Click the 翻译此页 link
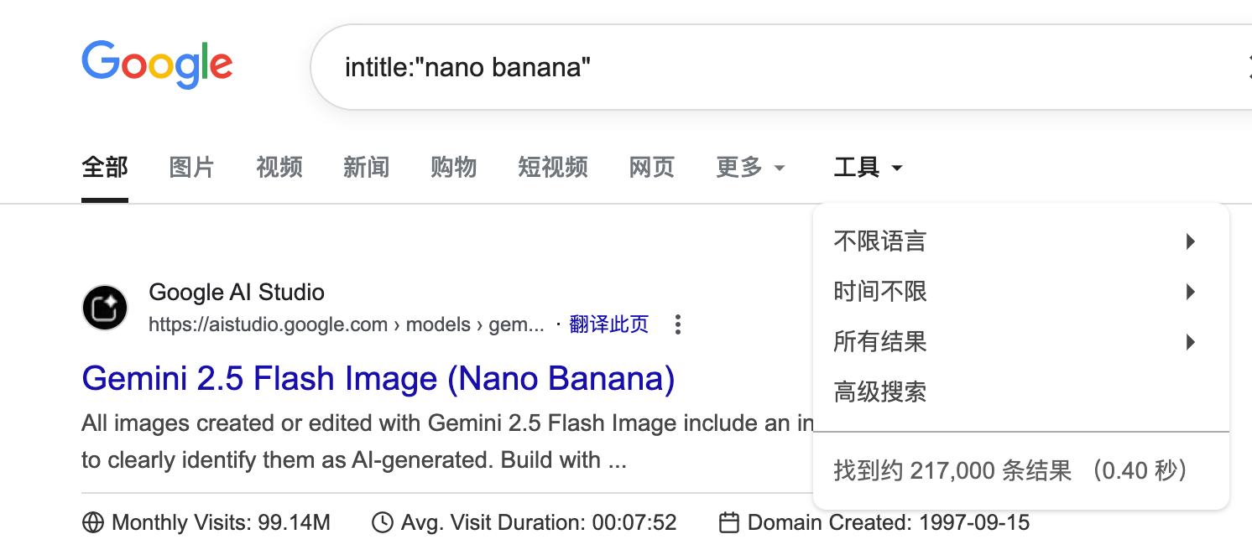The height and width of the screenshot is (555, 1252). pyautogui.click(x=609, y=324)
